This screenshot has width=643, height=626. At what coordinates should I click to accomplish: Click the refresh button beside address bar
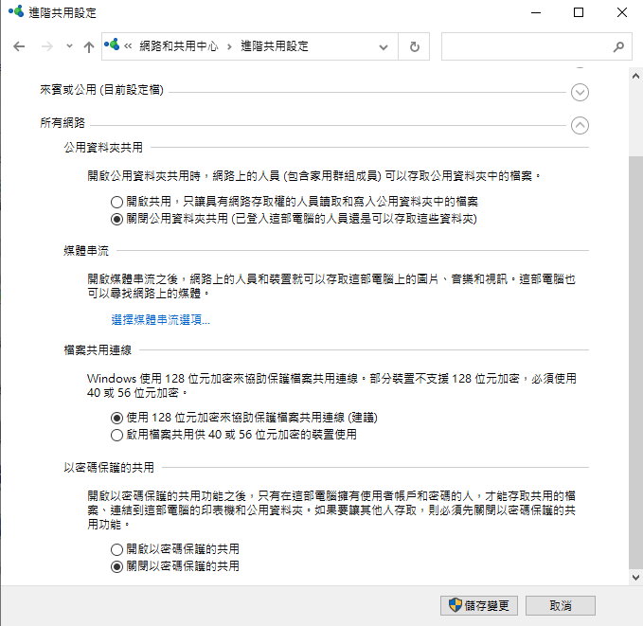(415, 46)
